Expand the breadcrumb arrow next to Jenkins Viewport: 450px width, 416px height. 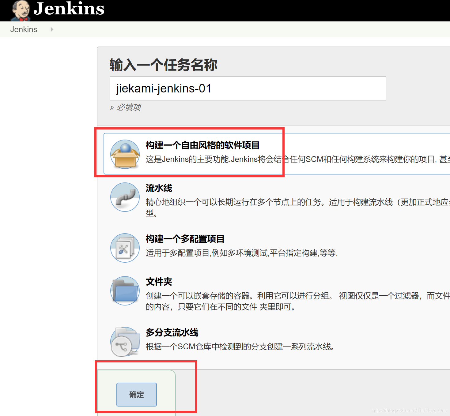tap(52, 29)
